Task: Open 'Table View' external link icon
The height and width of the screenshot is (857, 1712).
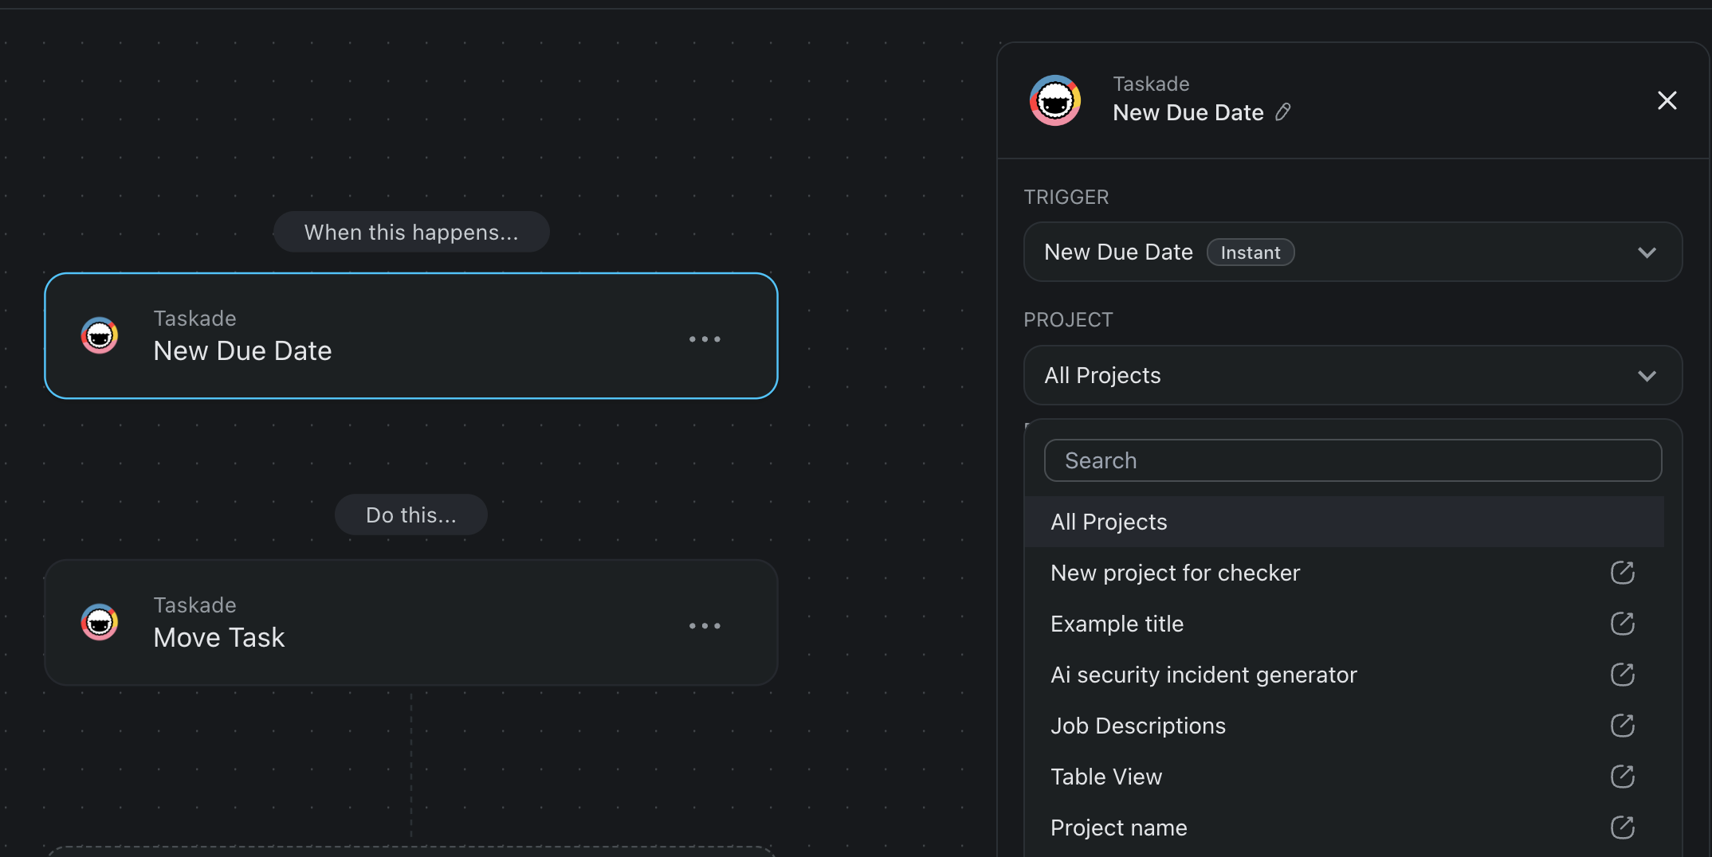Action: (x=1622, y=777)
